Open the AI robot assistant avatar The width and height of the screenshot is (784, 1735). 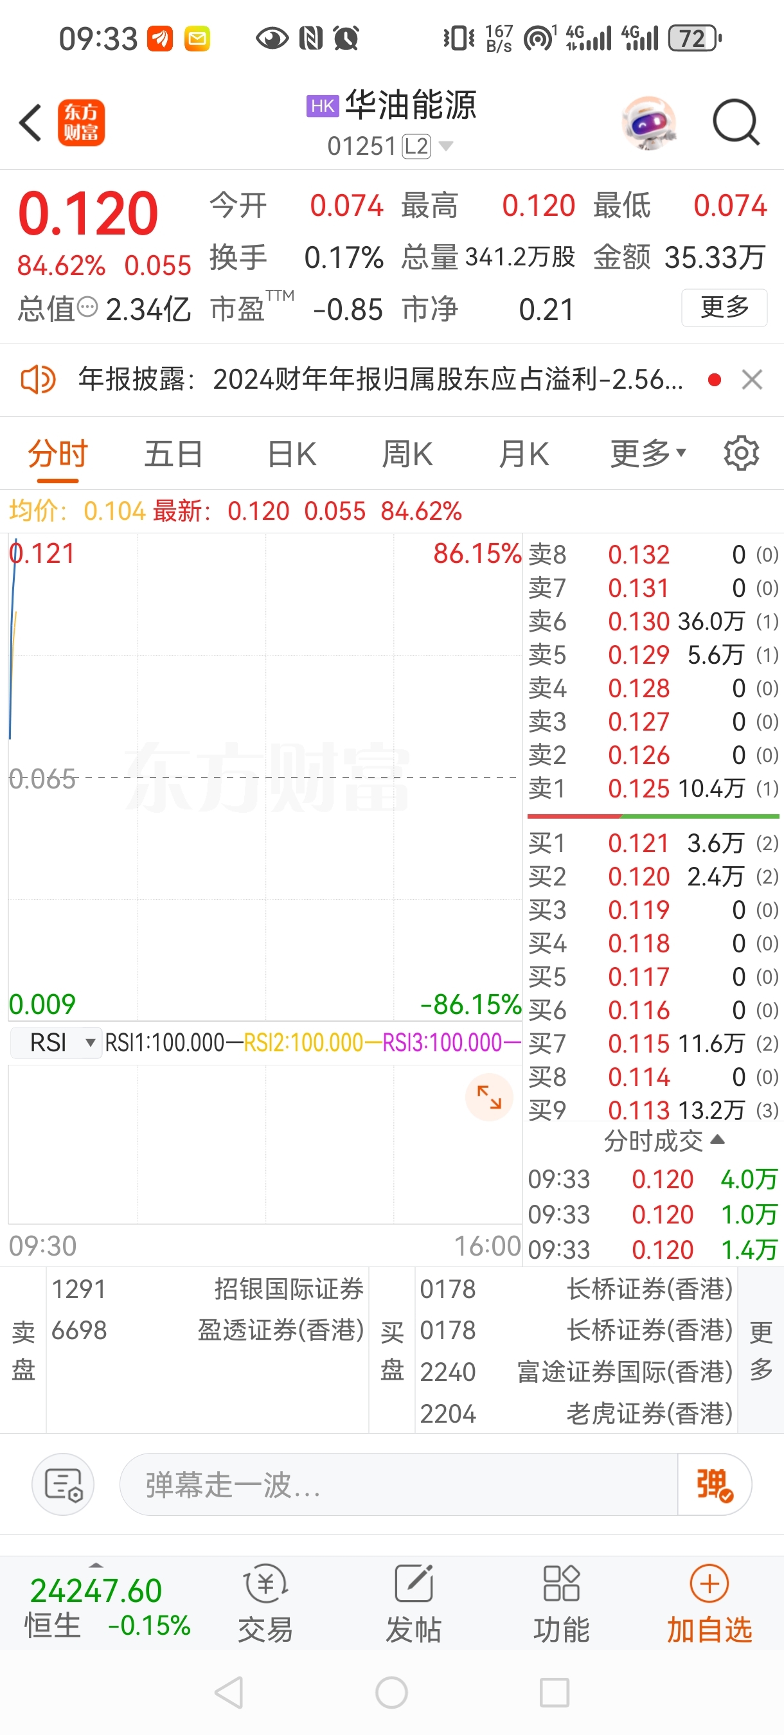point(648,123)
